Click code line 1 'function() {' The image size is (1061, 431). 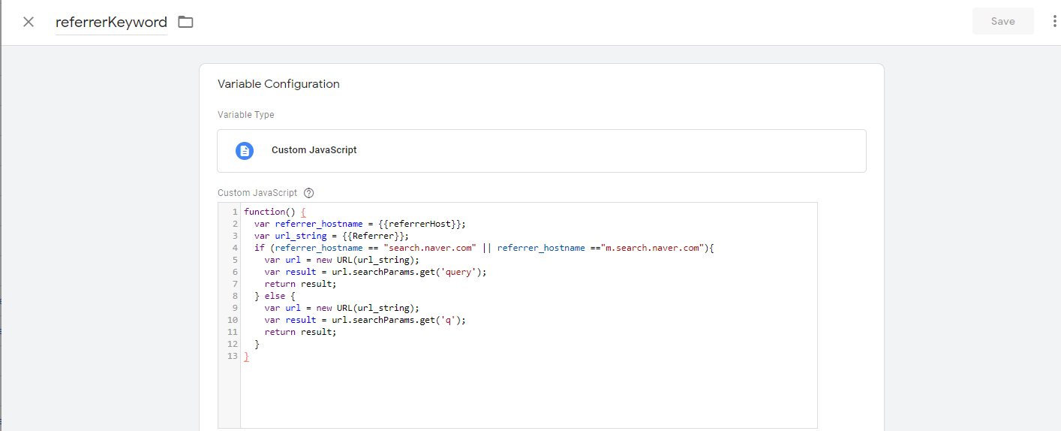(275, 212)
